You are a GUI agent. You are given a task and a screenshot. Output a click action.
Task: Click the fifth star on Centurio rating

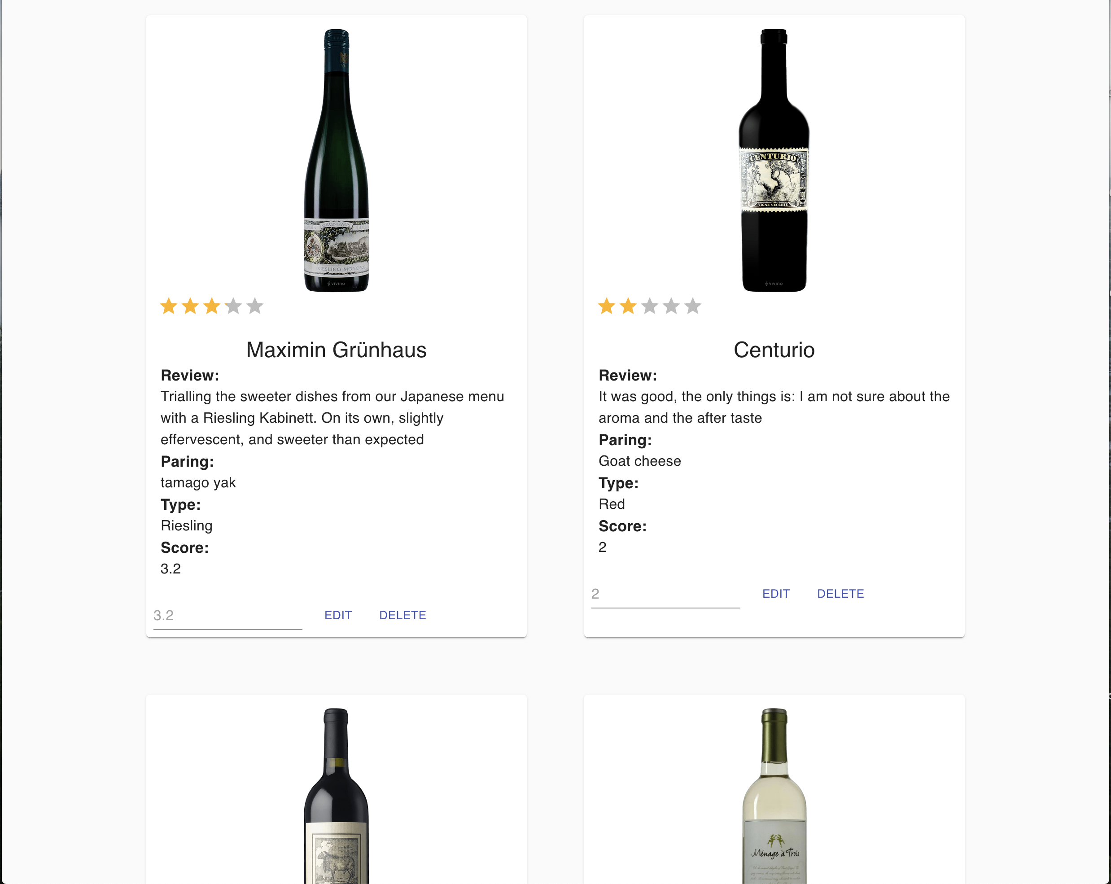[692, 306]
